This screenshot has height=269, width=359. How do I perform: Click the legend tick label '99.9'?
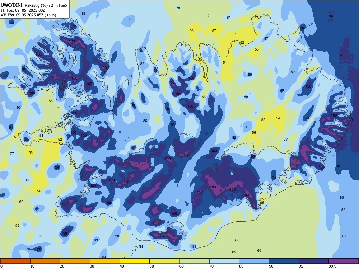(x=333, y=266)
